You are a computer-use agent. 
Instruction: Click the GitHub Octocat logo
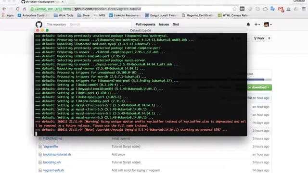tap(39, 25)
